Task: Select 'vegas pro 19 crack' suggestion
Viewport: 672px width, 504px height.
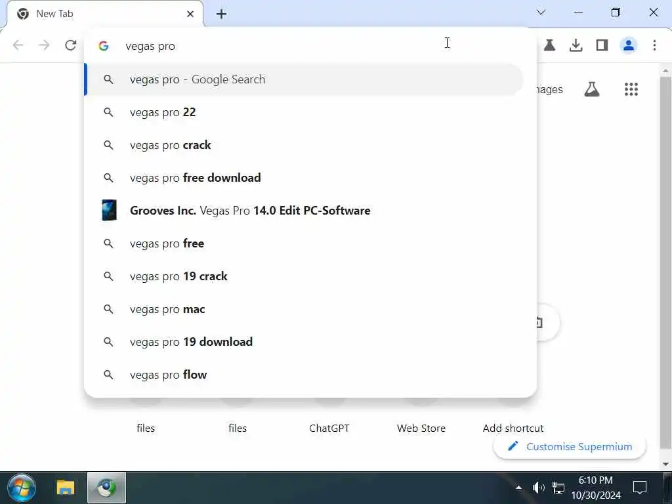Action: (x=304, y=276)
